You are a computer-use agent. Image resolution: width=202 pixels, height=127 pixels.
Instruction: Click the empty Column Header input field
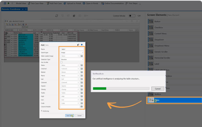pyautogui.click(x=70, y=107)
